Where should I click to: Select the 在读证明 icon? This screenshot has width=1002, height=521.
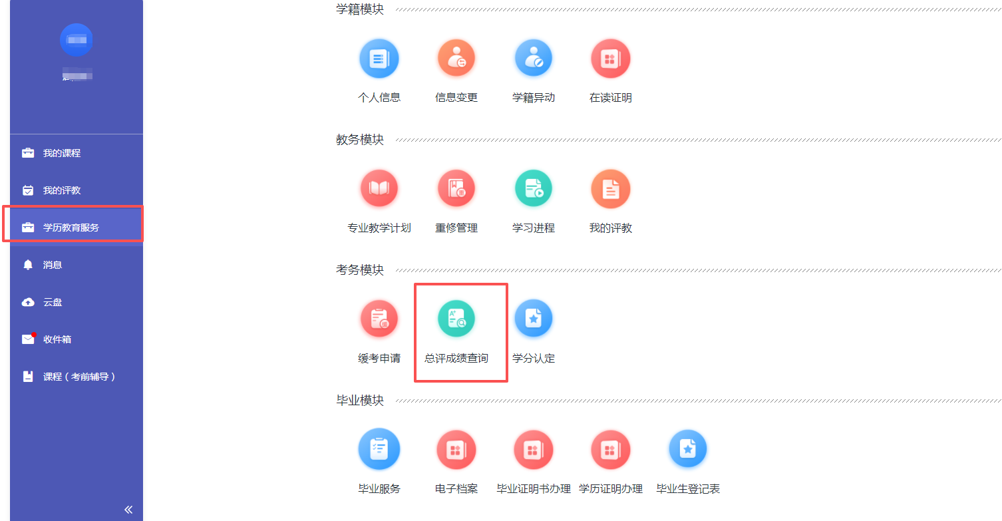[610, 59]
